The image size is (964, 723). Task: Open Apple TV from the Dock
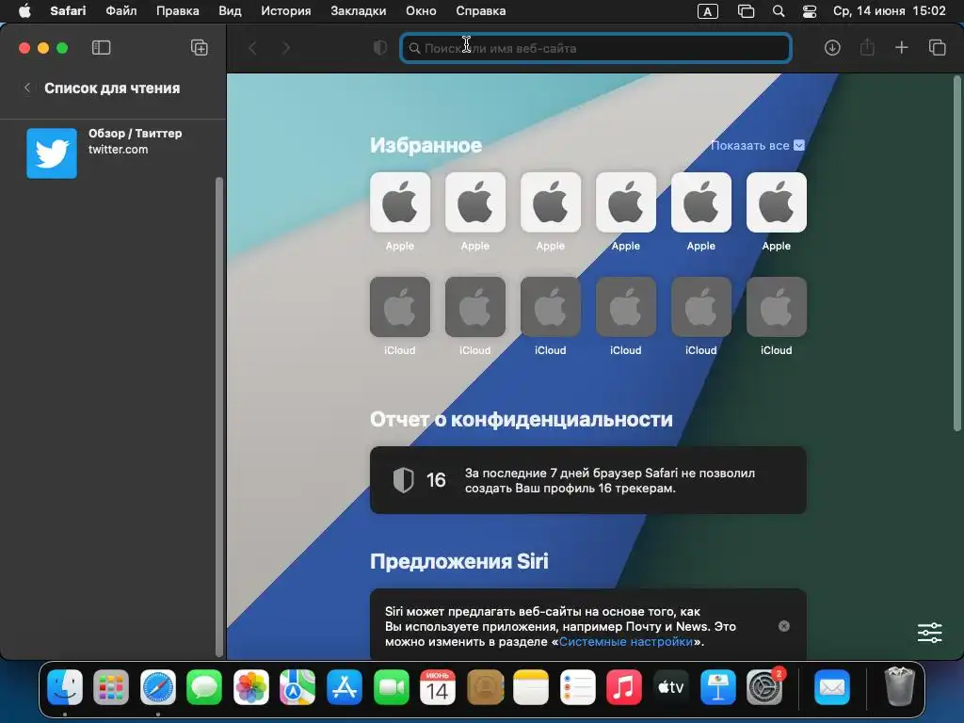pyautogui.click(x=670, y=686)
